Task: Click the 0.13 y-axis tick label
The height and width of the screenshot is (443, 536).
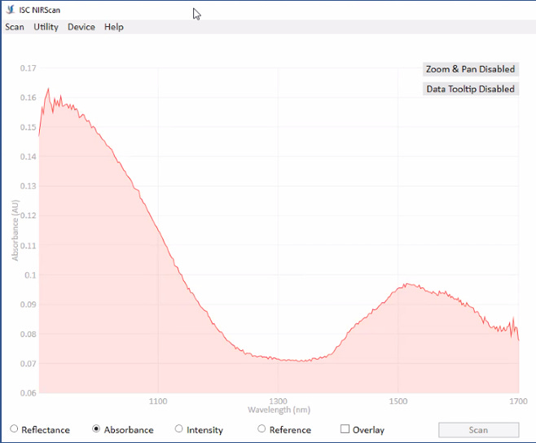Action: point(28,186)
